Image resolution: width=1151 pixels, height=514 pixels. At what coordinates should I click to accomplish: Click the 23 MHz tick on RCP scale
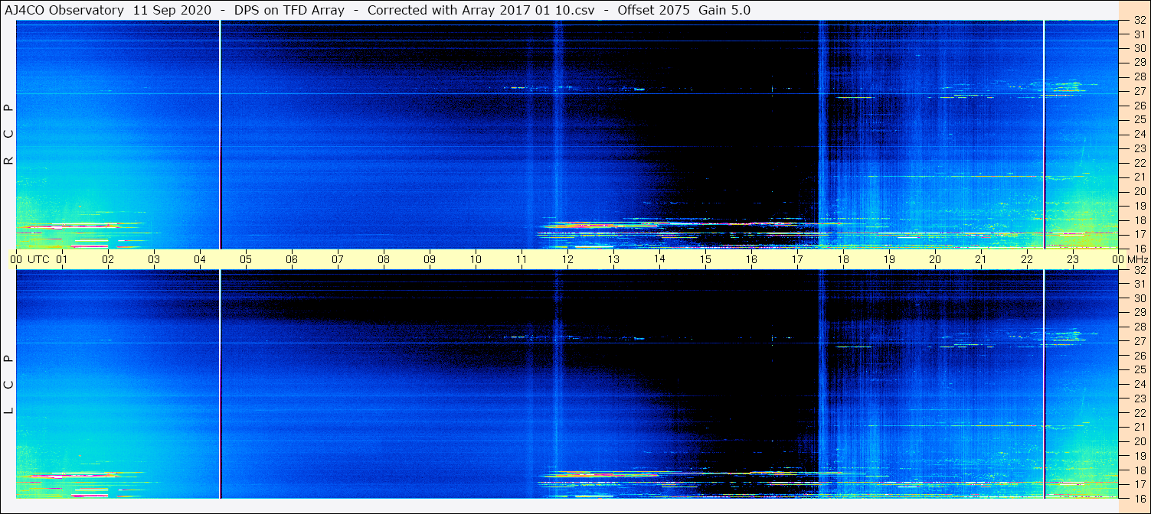click(1140, 148)
